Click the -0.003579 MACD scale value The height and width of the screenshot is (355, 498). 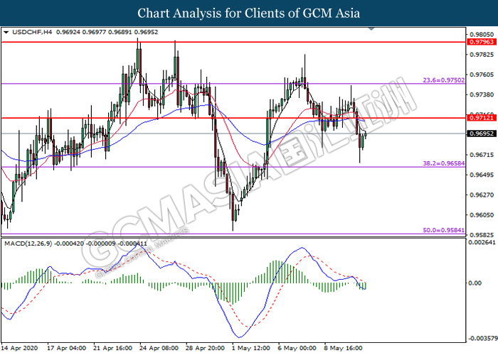pos(480,338)
